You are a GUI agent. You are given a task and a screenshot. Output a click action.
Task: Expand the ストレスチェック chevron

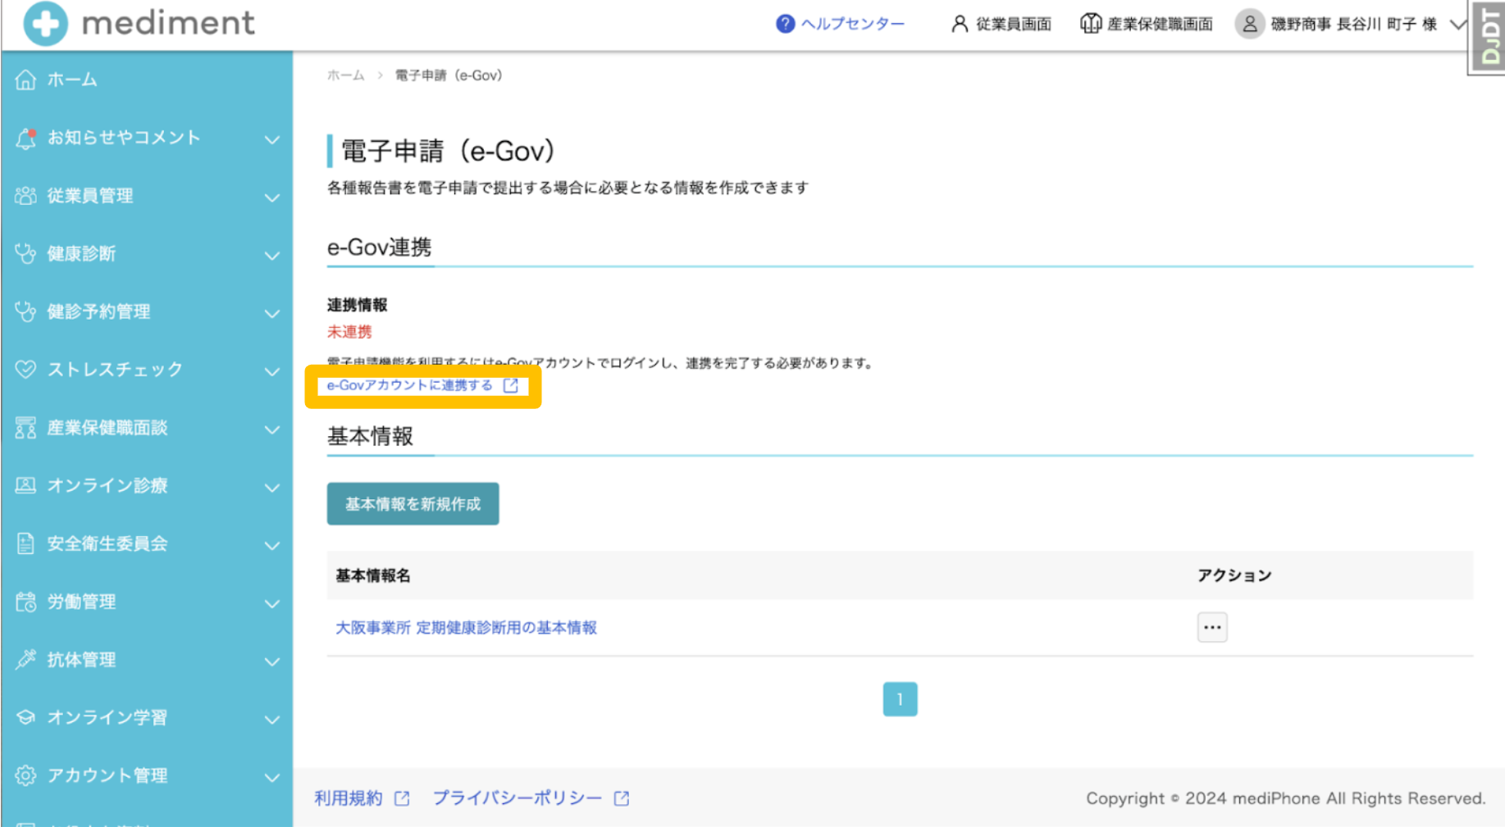271,371
